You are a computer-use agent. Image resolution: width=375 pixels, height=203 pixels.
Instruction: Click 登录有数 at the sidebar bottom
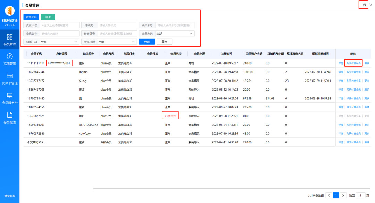10,196
